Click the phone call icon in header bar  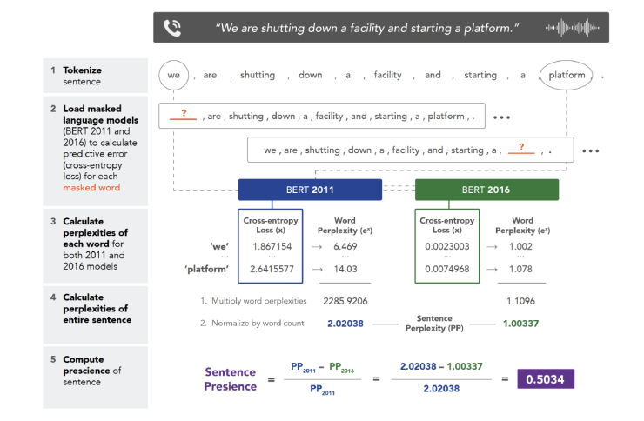click(x=172, y=28)
